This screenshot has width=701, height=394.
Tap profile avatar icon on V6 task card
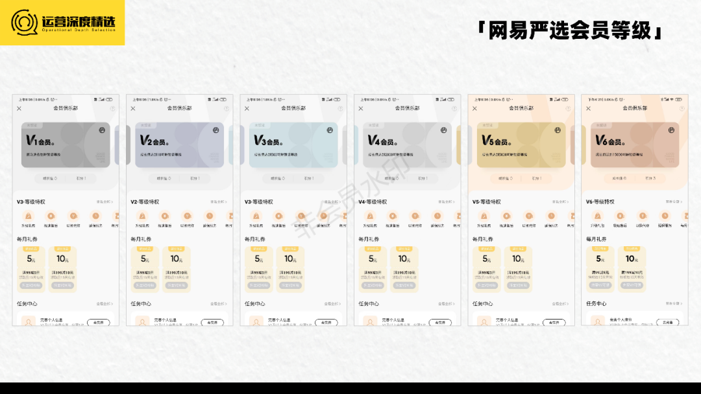click(x=598, y=321)
